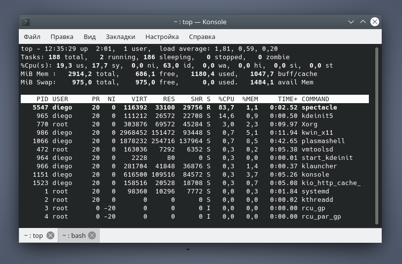Viewport: 402px width, 264px height.
Task: Open the Справка menu
Action: 202,37
